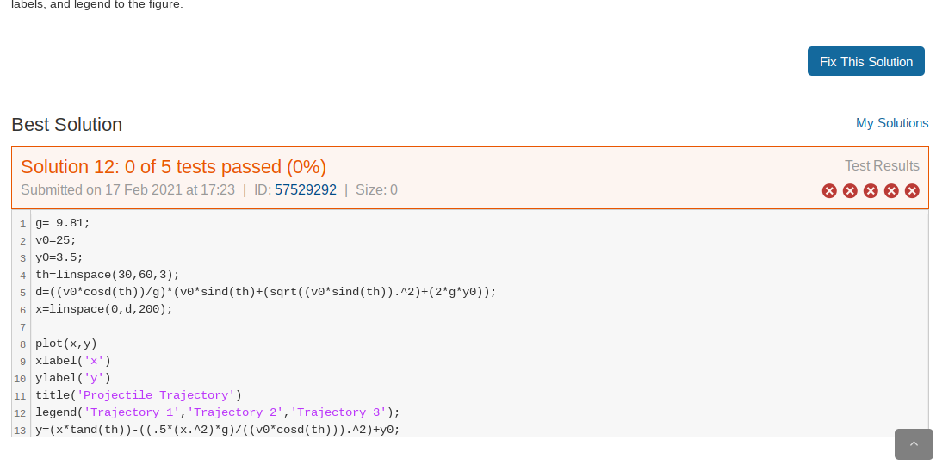Click the Best Solution heading
Screen dimensions: 936x465
(66, 125)
